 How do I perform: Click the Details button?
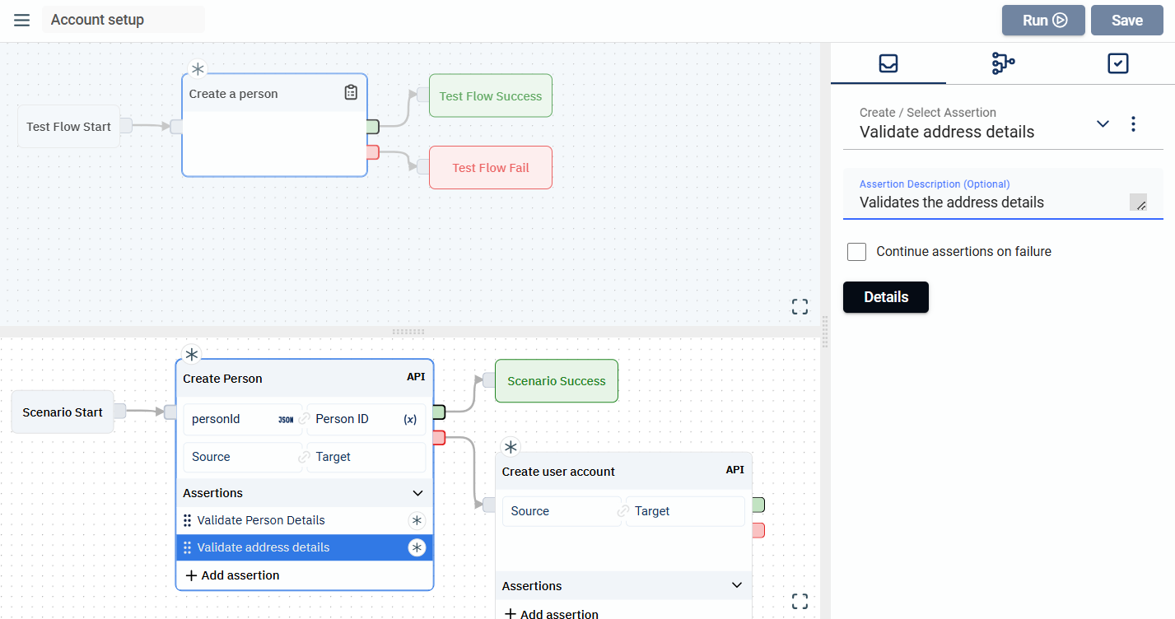pyautogui.click(x=885, y=297)
